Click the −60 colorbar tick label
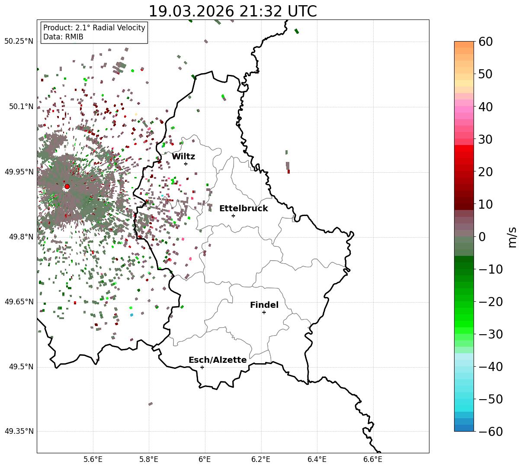522x468 pixels. [490, 431]
